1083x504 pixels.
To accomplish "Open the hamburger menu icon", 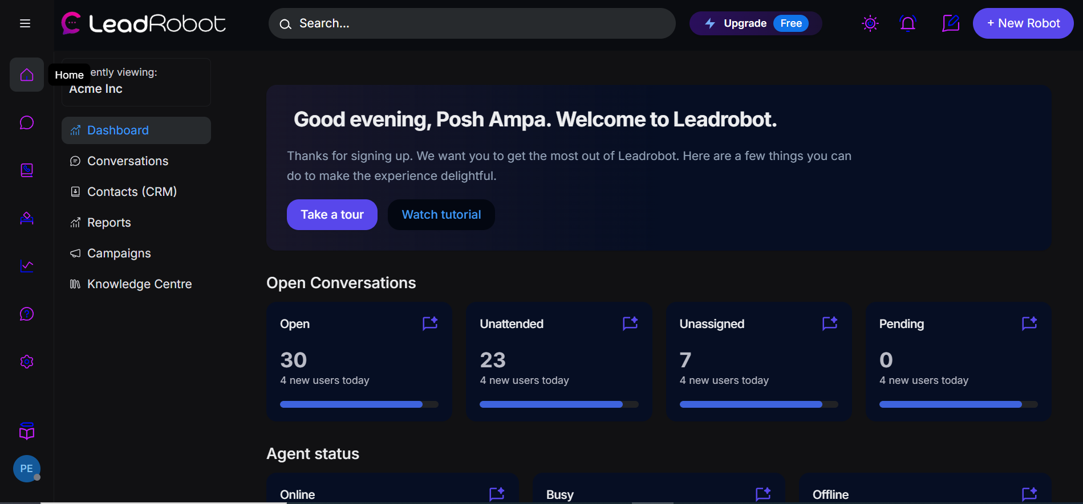I will pos(25,23).
